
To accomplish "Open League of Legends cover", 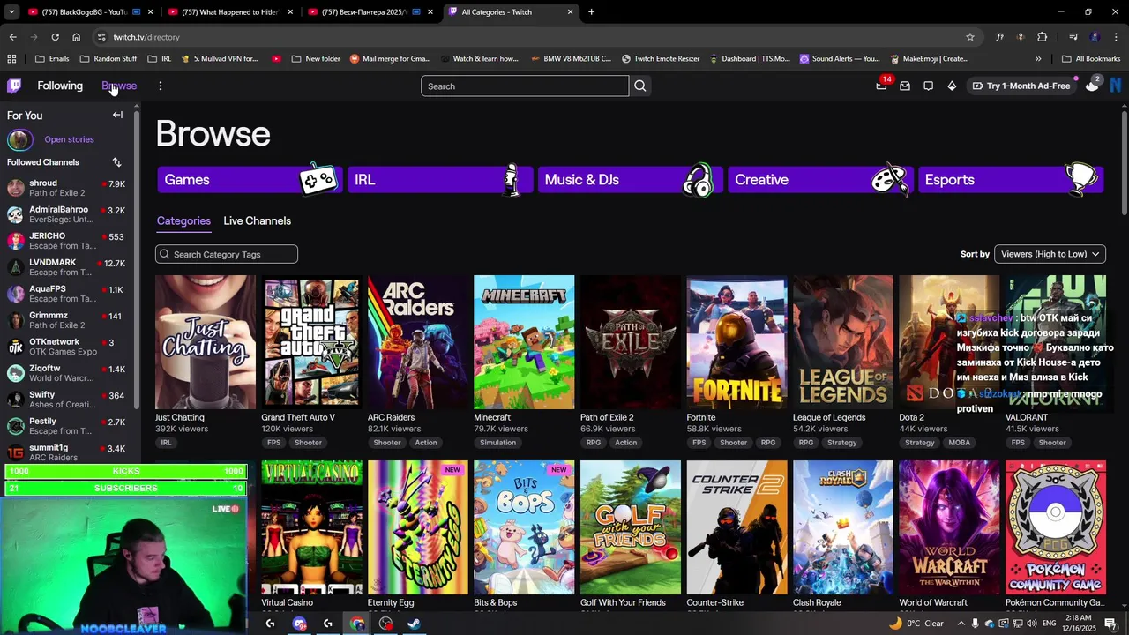I will [843, 342].
